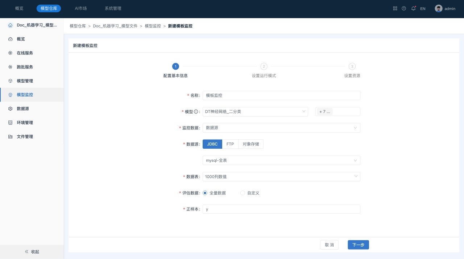Screen dimensions: 464x259
Task: Expand the DT神经网络_二分类 model dropdown
Action: click(x=255, y=112)
